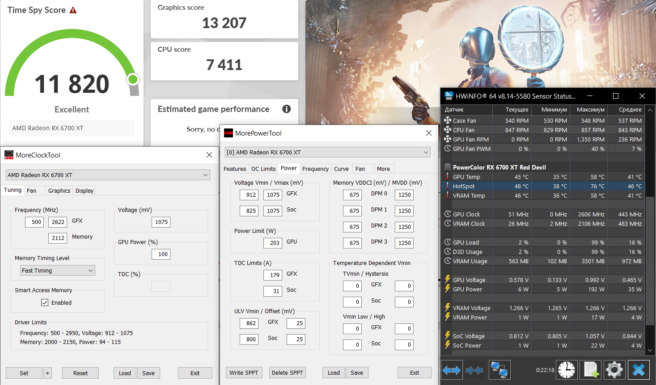Click Reset in MoreClockTool
Screen dimensions: 656x385
tap(80, 373)
